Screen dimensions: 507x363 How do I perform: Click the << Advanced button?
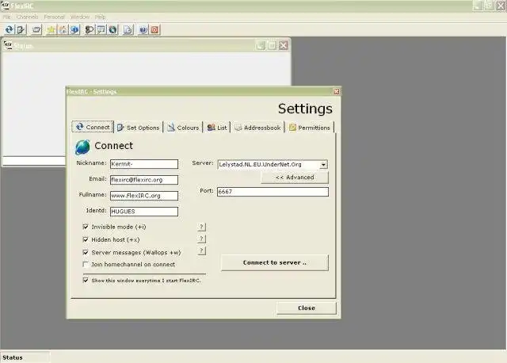pos(295,178)
